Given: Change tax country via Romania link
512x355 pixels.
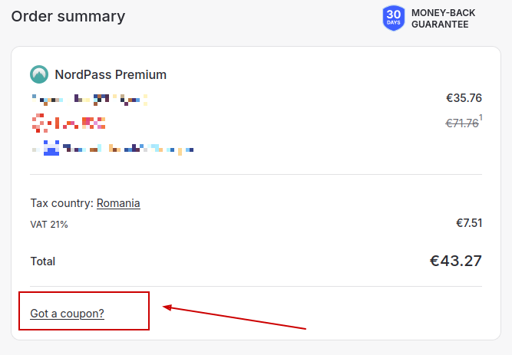Looking at the screenshot, I should (x=118, y=203).
